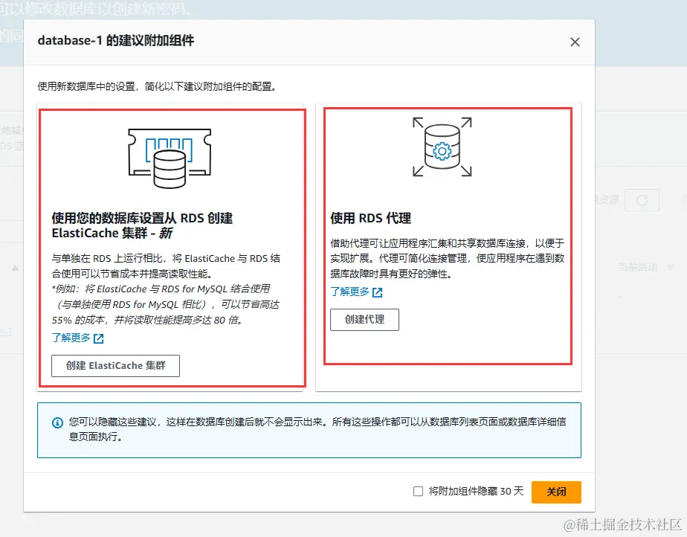The width and height of the screenshot is (687, 537).
Task: Click heading 使用 RDS 代理
Action: tap(371, 218)
